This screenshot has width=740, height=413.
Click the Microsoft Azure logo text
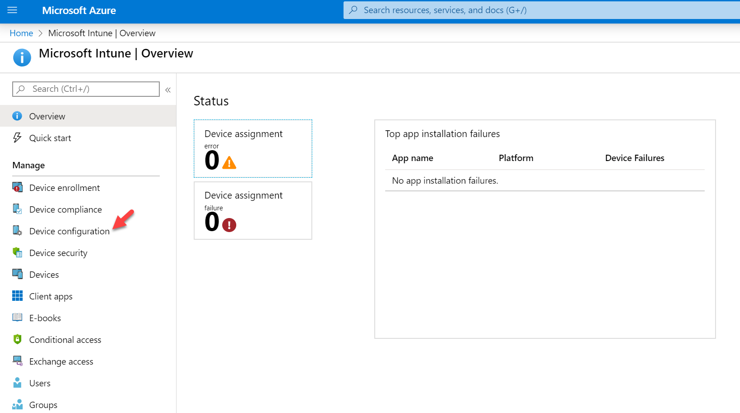tap(79, 10)
